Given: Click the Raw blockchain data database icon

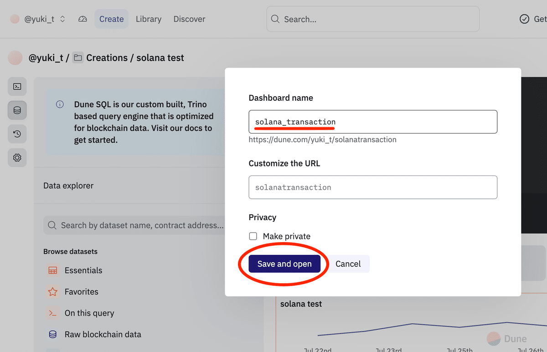Looking at the screenshot, I should (53, 334).
